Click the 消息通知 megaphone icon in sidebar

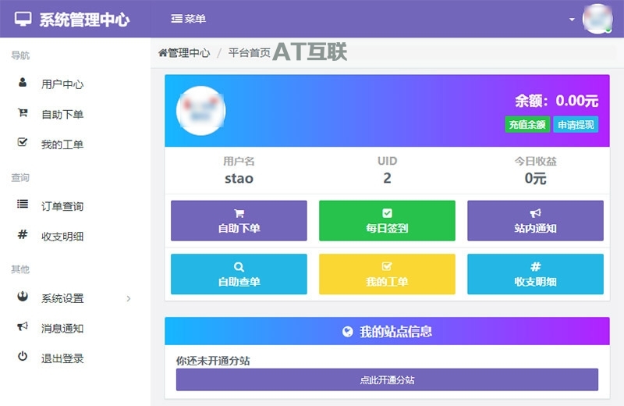coord(23,326)
